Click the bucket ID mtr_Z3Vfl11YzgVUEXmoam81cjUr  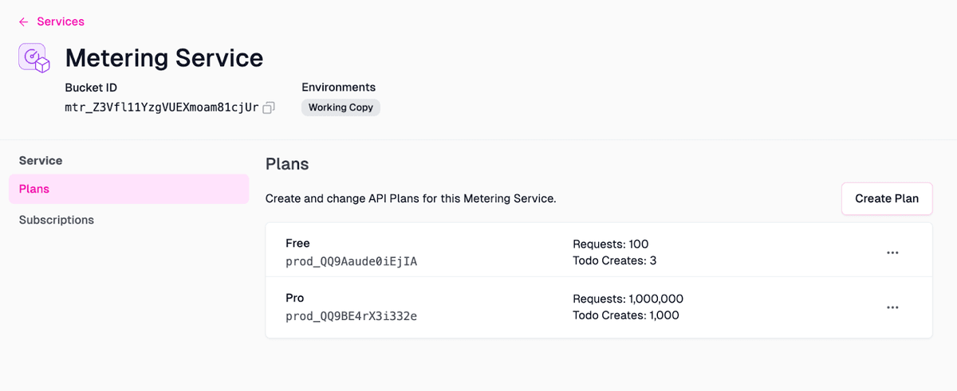(x=162, y=108)
